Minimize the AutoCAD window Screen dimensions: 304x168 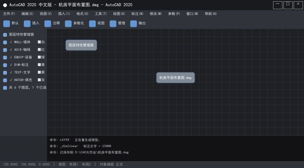(x=278, y=5)
